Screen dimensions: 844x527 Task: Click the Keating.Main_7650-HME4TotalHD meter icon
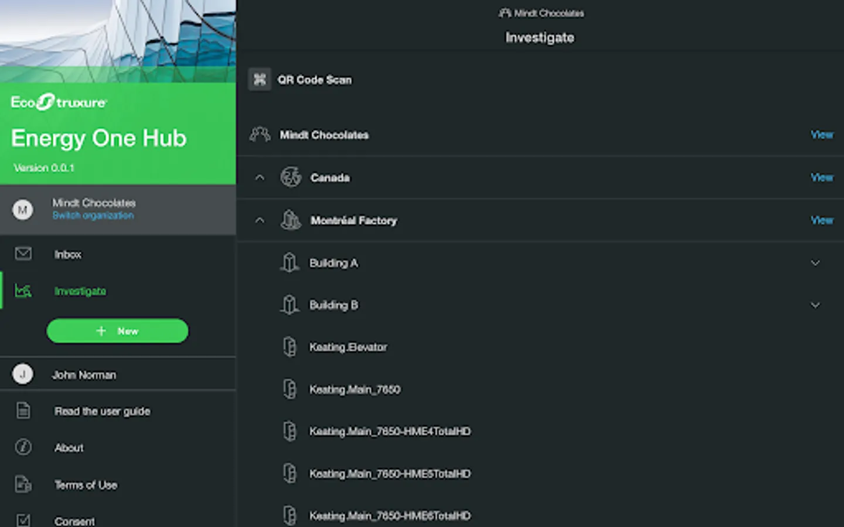(x=290, y=432)
